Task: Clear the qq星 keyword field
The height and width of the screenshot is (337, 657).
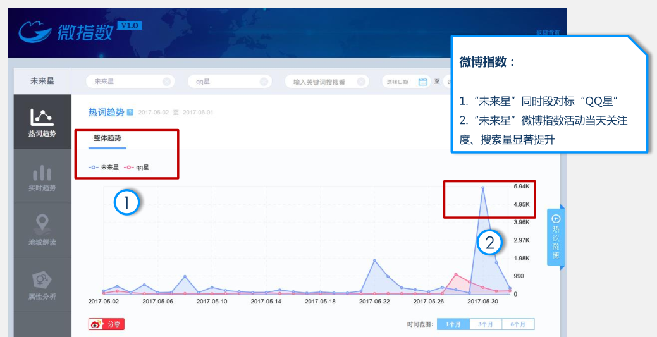Action: pos(264,82)
